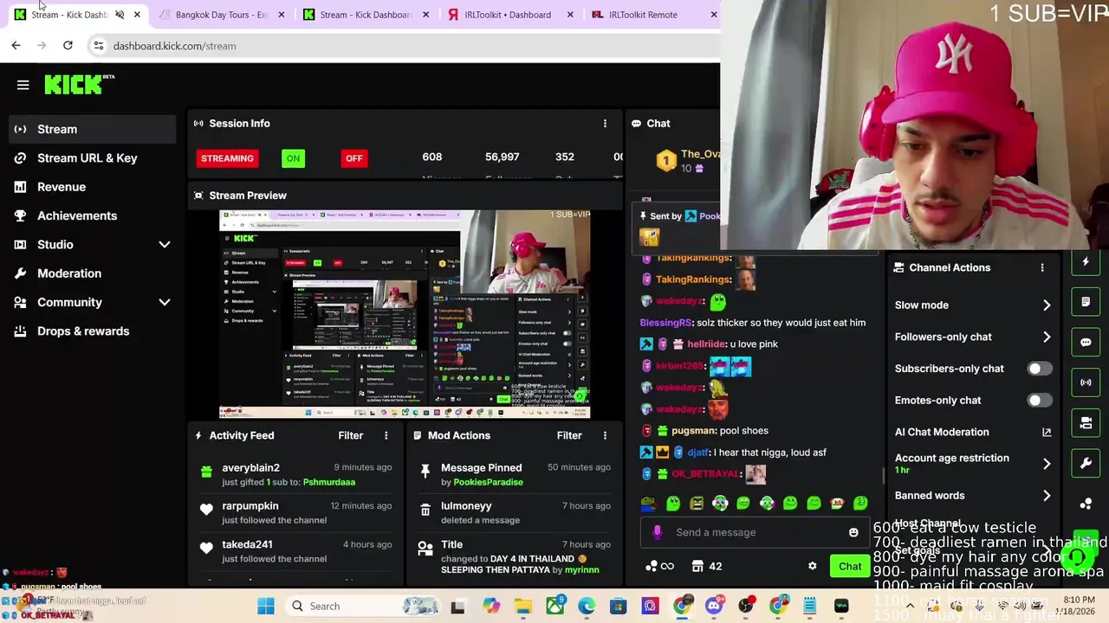Image resolution: width=1109 pixels, height=623 pixels.
Task: Click the broadcast signal sidebar icon
Action: point(1086,382)
